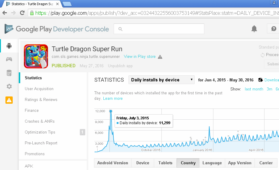This screenshot has height=170, width=279.
Task: Open the Settings gear in the sidebar
Action: pos(9,87)
